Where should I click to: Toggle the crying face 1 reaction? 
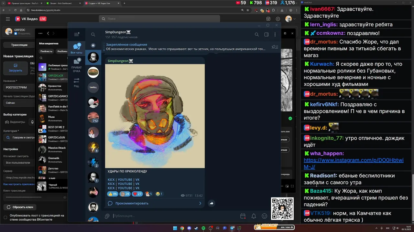coord(159,194)
